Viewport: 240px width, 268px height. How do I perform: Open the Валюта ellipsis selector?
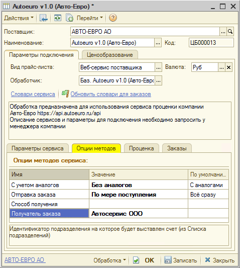(x=221, y=67)
